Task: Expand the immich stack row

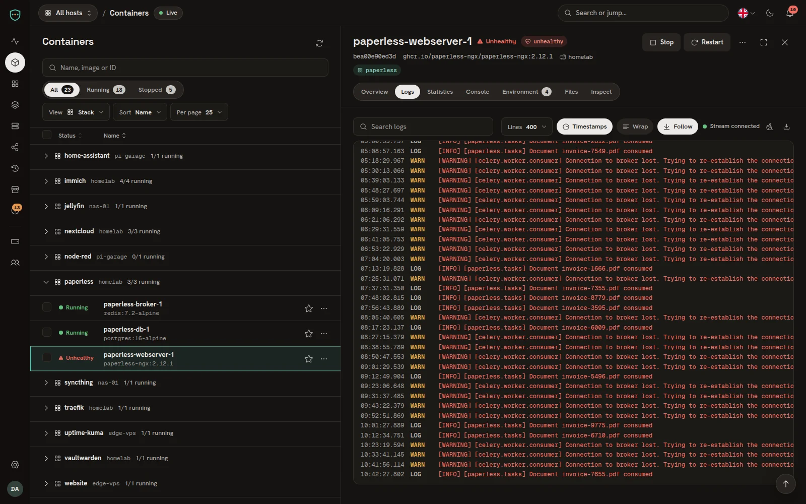Action: coord(46,181)
